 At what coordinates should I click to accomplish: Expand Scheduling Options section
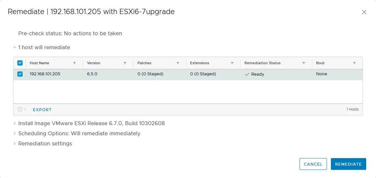15,134
